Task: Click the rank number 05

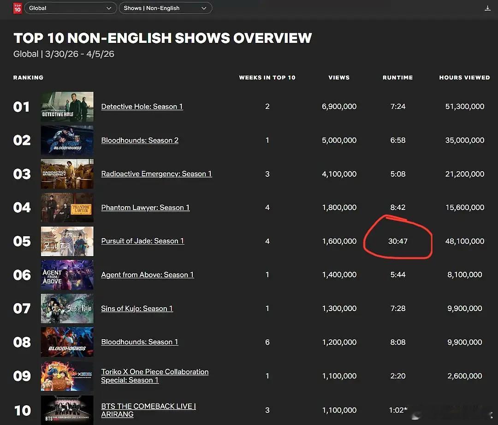Action: (22, 241)
